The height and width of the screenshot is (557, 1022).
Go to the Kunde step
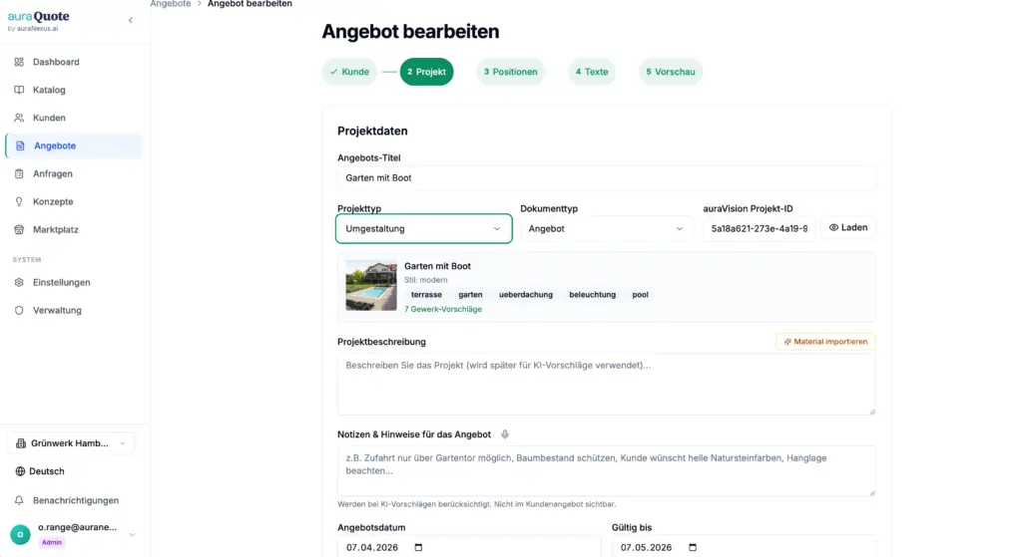pos(349,72)
